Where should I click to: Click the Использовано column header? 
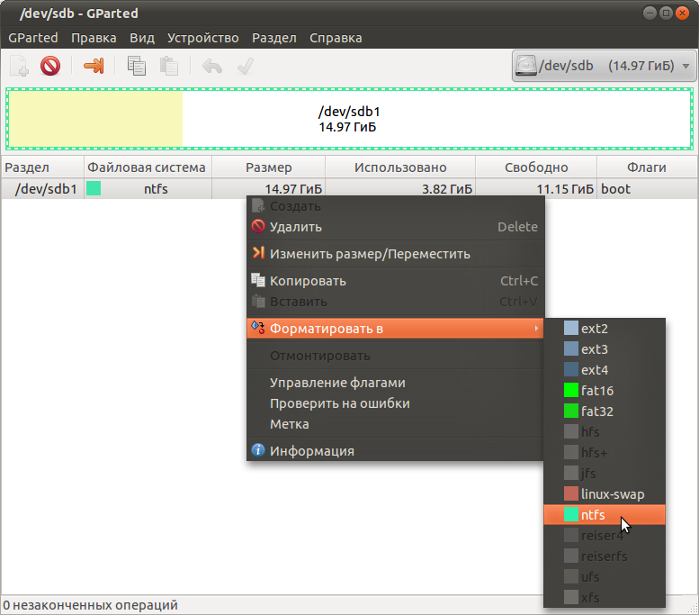click(x=400, y=167)
